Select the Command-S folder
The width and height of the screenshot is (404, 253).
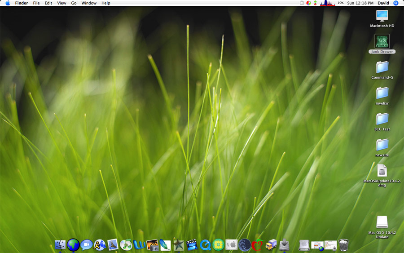pos(382,67)
